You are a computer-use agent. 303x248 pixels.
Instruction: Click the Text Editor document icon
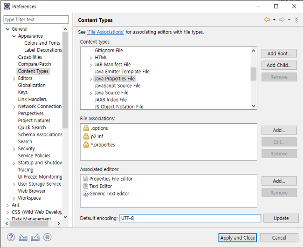pos(85,186)
